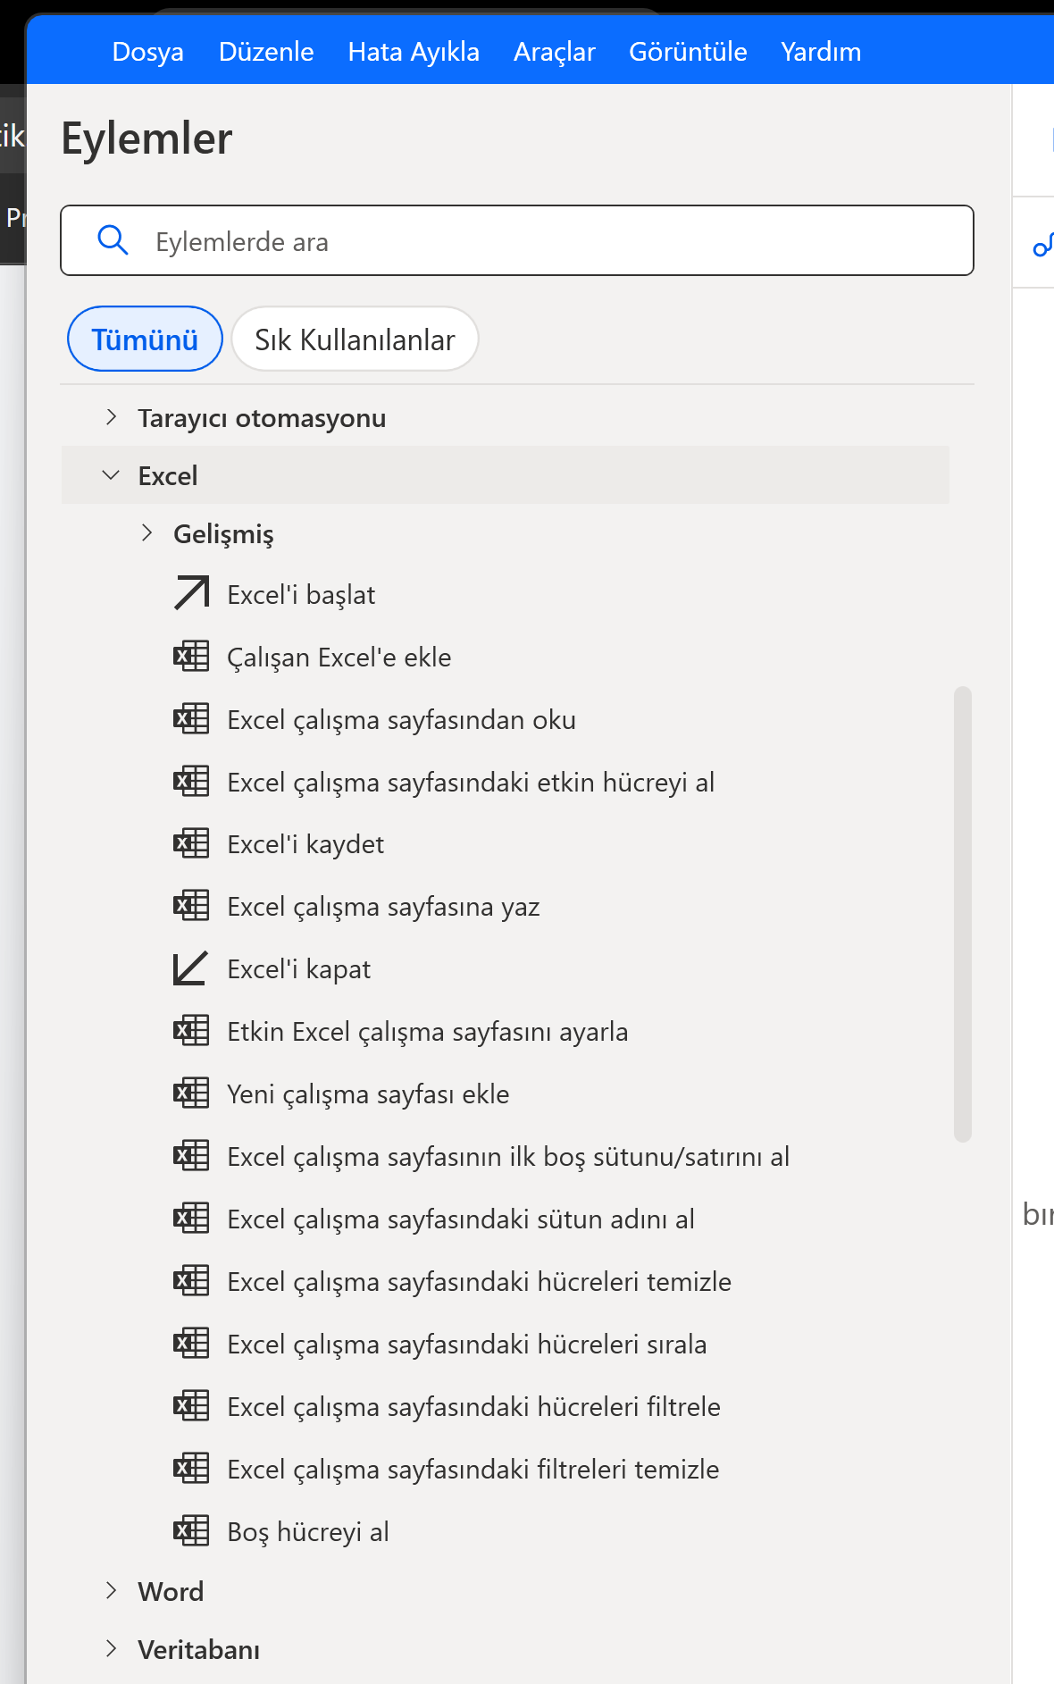Image resolution: width=1054 pixels, height=1684 pixels.
Task: Expand the Tarayıcı otomasyonu group
Action: [112, 417]
